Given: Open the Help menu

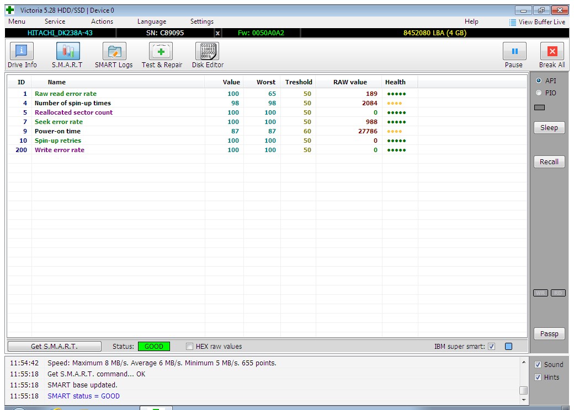Looking at the screenshot, I should (471, 21).
